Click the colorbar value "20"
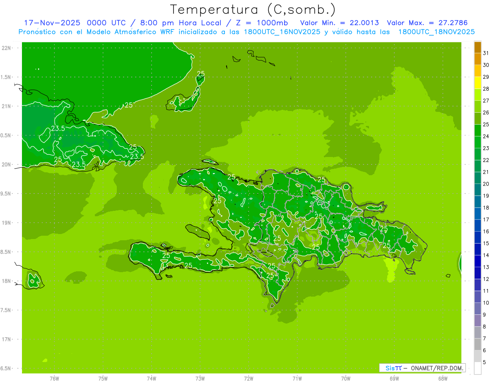Image resolution: width=497 pixels, height=384 pixels. click(486, 184)
